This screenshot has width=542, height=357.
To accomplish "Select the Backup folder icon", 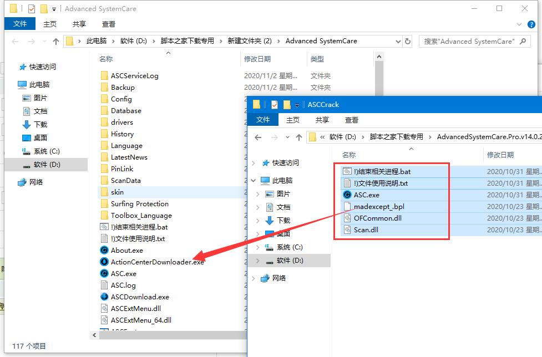I will [x=104, y=88].
